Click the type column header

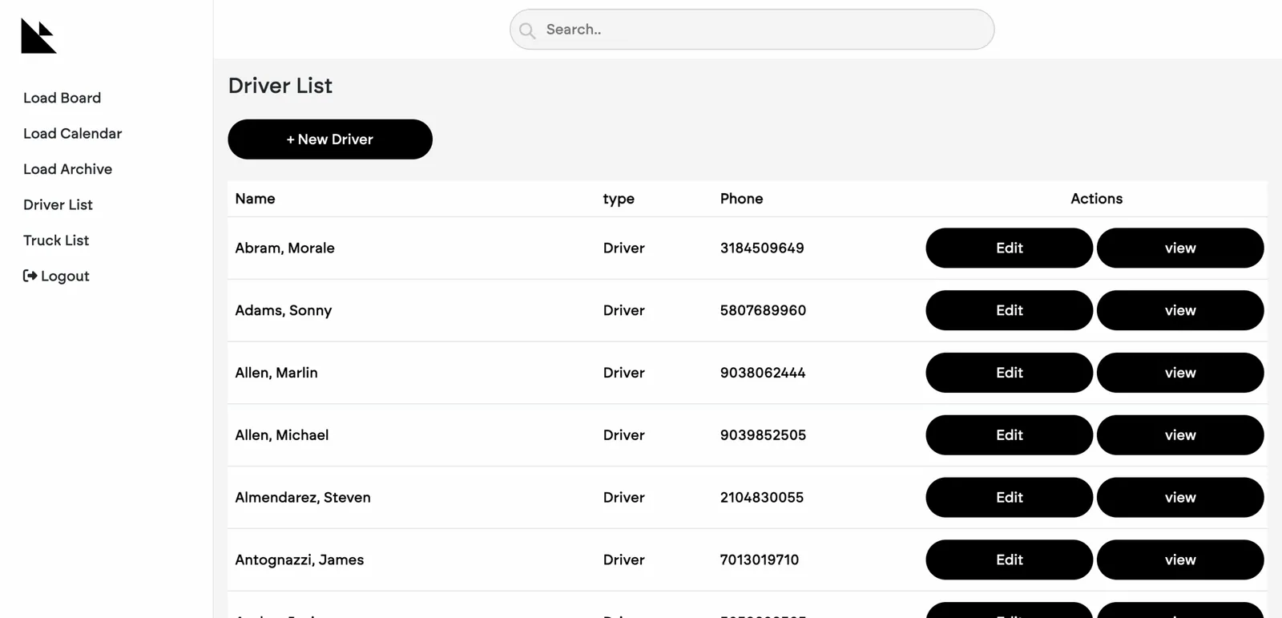coord(619,199)
